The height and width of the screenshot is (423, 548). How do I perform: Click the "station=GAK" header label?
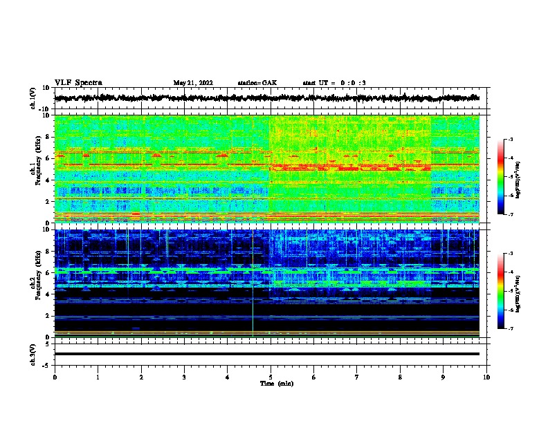pyautogui.click(x=257, y=83)
